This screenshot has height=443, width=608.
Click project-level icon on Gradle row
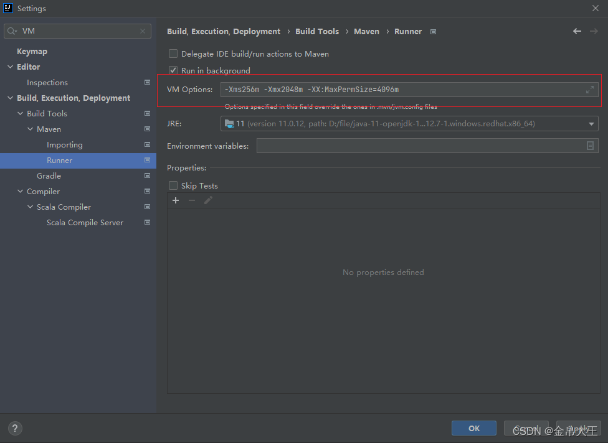pos(148,175)
